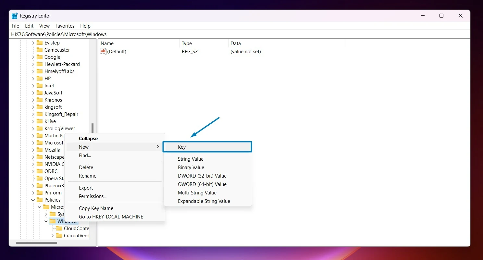Viewport: 483px width, 260px height.
Task: Click the Registry Editor app icon in title bar
Action: (x=15, y=16)
